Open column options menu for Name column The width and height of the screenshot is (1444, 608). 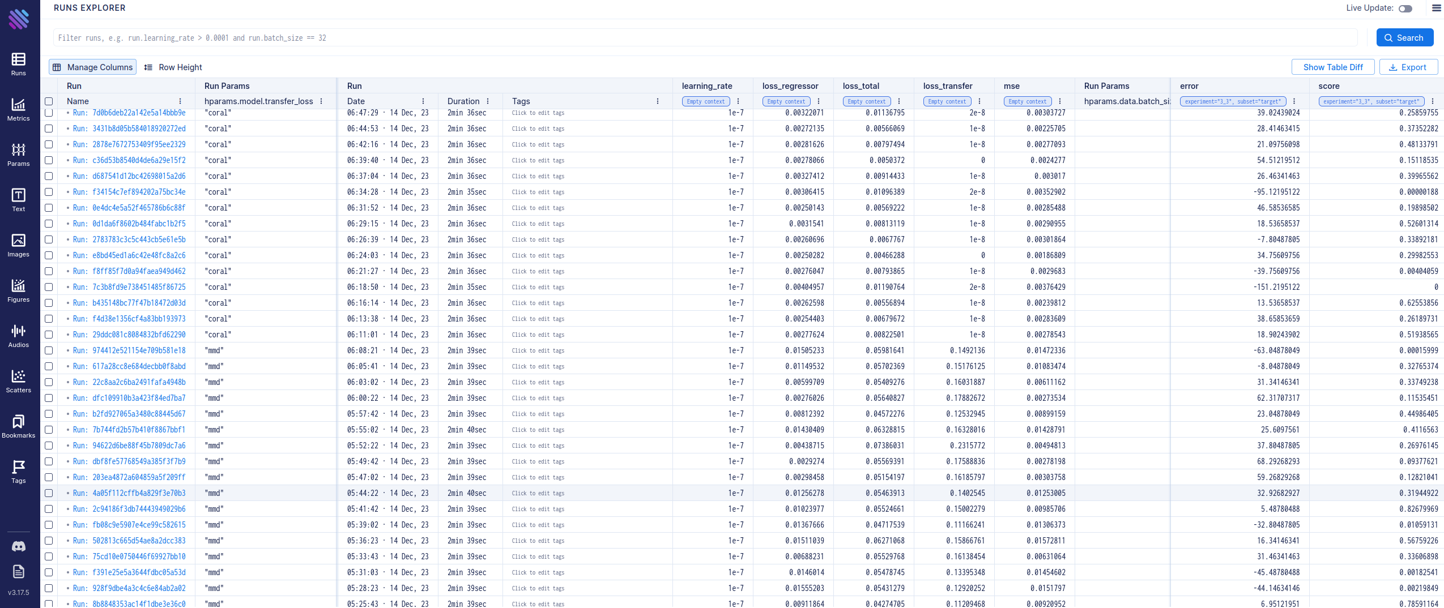180,101
